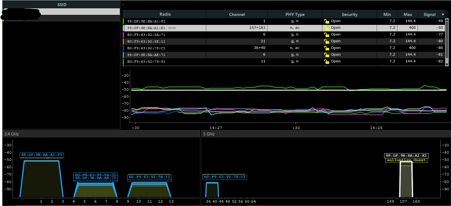
Task: Click the padlock icon in the B0:F9:63:92:78:C1 row
Action: [326, 48]
